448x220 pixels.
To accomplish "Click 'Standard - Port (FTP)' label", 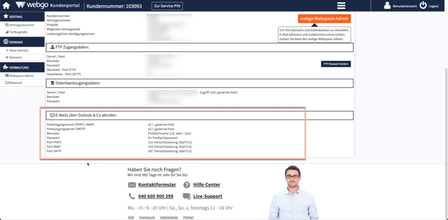I will pyautogui.click(x=61, y=70).
